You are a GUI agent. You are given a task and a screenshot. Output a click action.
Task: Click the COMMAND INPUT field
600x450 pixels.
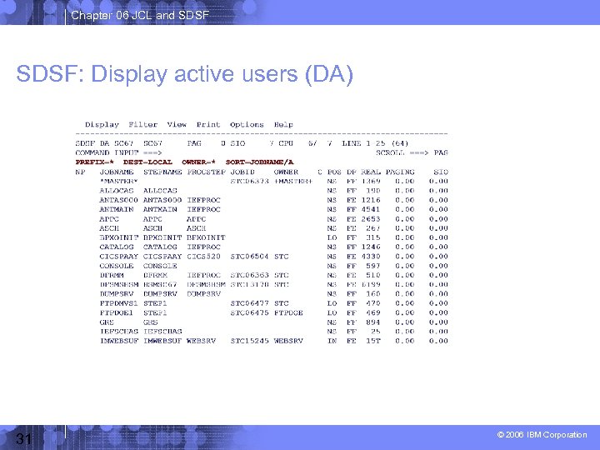click(x=118, y=152)
